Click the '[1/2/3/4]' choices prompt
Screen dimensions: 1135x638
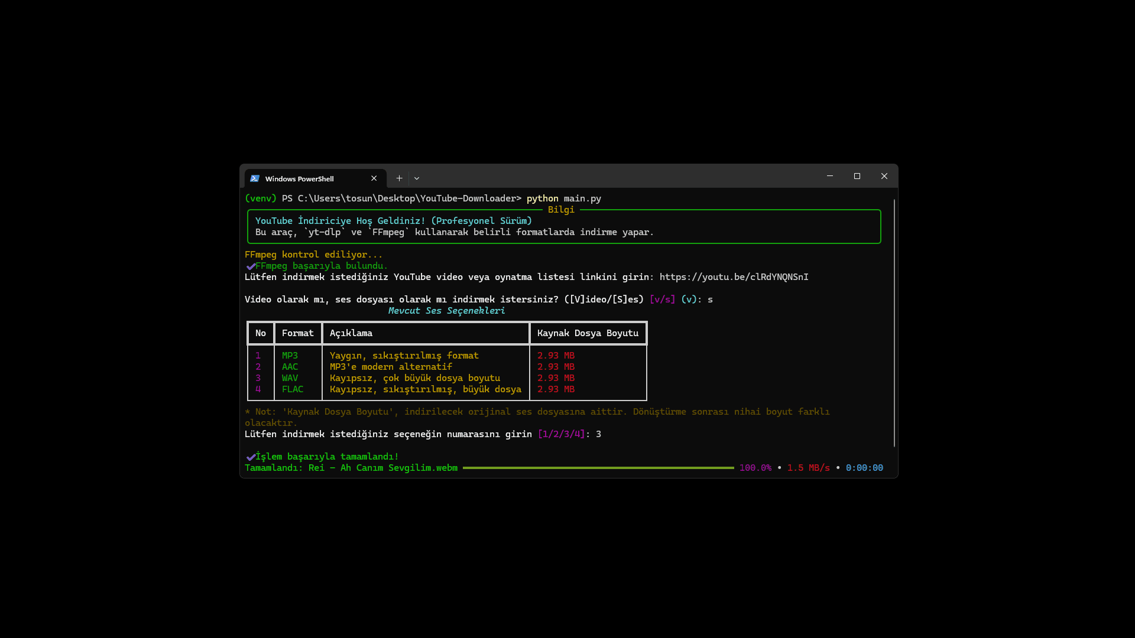pyautogui.click(x=561, y=434)
